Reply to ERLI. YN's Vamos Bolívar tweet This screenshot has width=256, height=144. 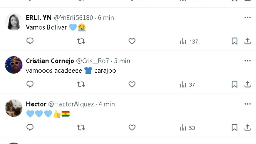[x=30, y=41]
